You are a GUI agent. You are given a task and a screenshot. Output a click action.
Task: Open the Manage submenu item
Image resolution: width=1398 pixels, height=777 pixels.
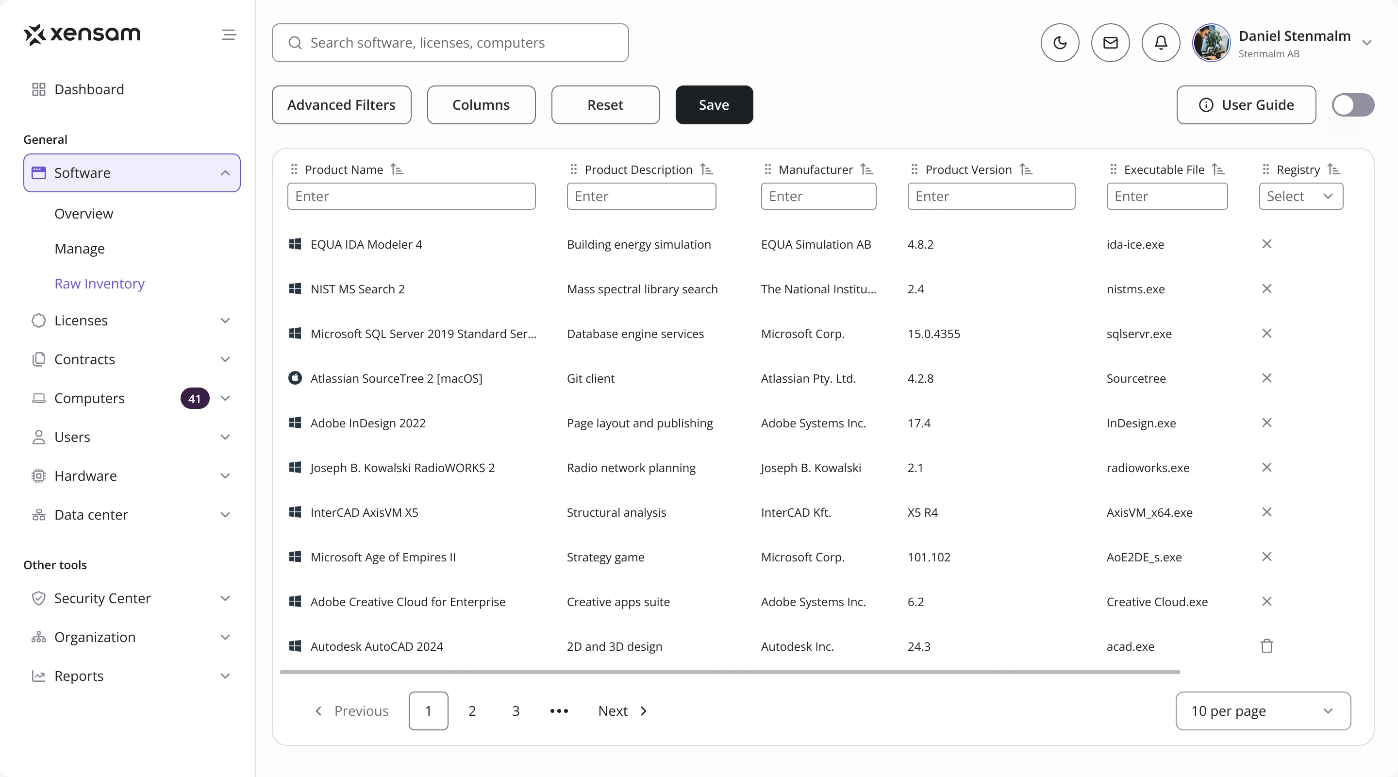[x=79, y=248]
